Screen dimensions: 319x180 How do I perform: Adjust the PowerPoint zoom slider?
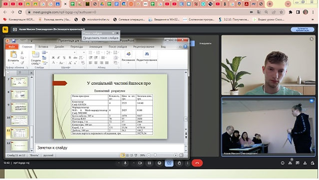click(155, 155)
